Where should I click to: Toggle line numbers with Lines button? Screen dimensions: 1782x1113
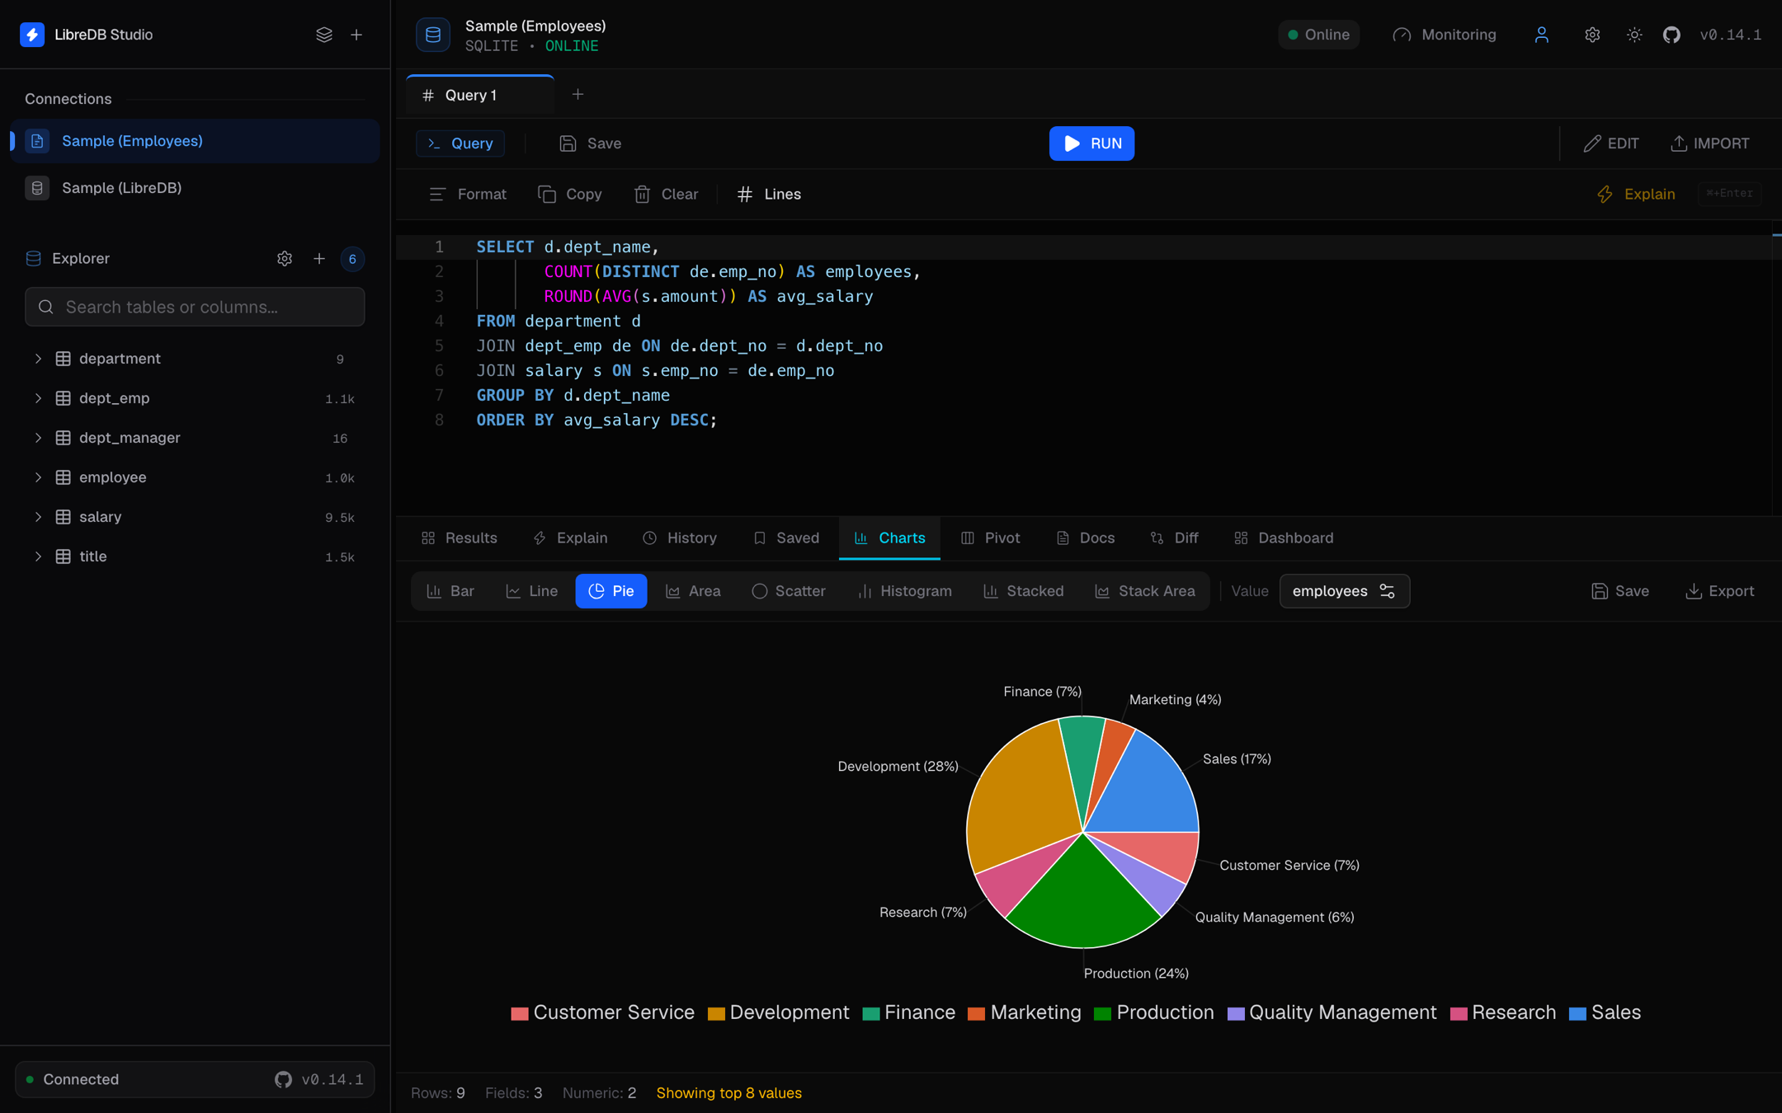[x=769, y=195]
